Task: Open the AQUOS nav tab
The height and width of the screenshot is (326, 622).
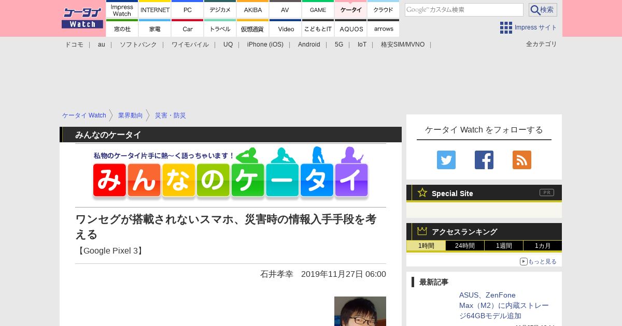Action: click(x=351, y=28)
